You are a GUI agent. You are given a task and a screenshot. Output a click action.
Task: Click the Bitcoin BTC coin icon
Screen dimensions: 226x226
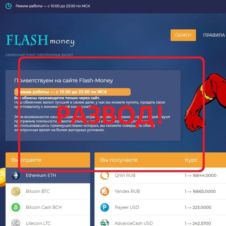16,191
